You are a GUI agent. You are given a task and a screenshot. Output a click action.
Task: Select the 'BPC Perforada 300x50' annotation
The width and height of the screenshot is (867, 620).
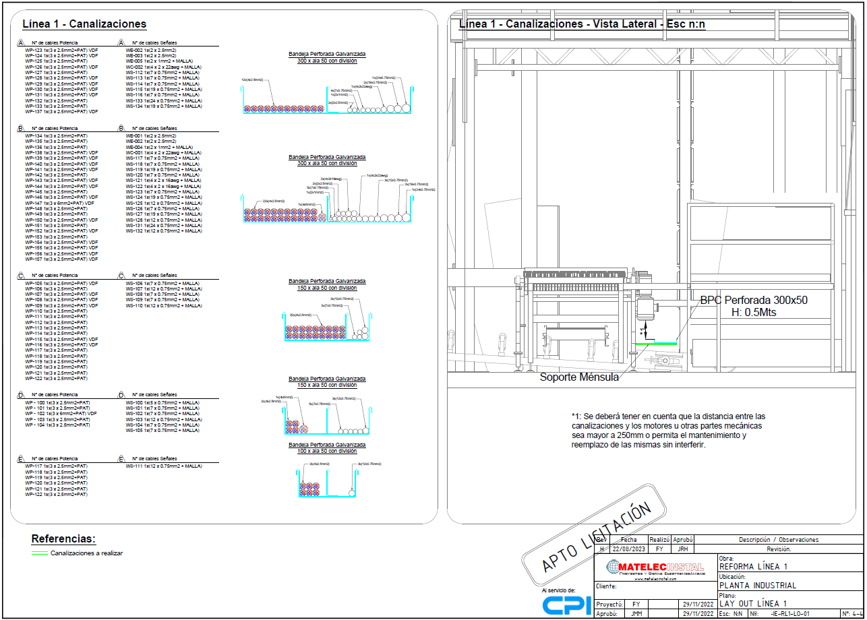click(x=753, y=301)
